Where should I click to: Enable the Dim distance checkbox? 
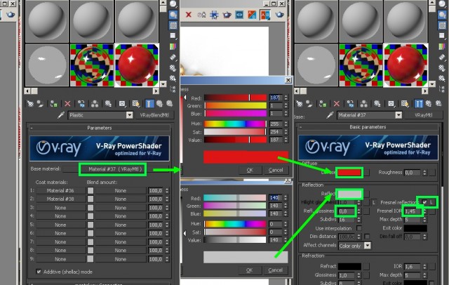[x=367, y=237]
